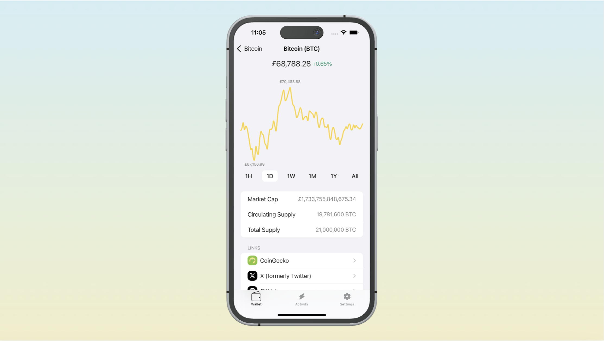Select the 1H time interval tab

(248, 176)
